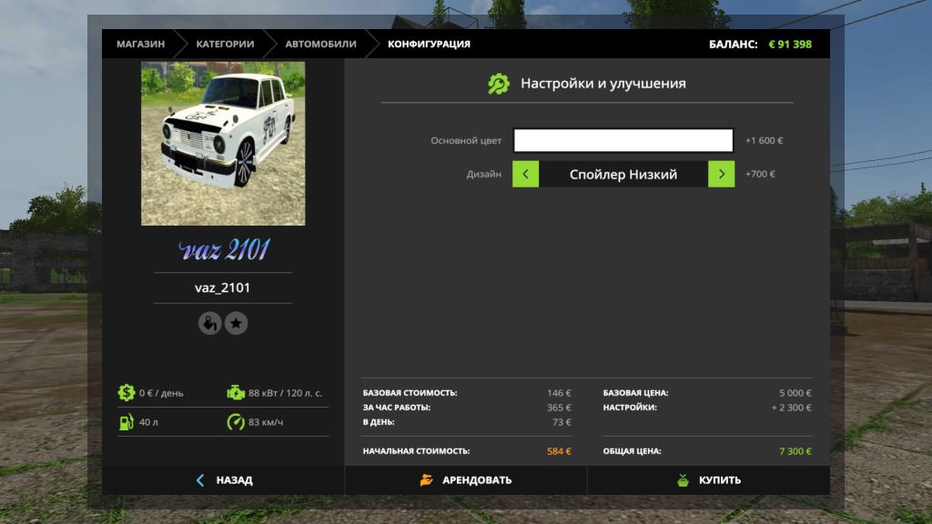Image resolution: width=932 pixels, height=524 pixels.
Task: Open the КАТЕГОРИИ breadcrumb
Action: tap(223, 44)
